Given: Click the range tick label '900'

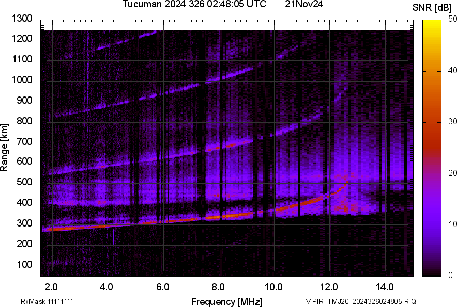Looking at the screenshot, I should [x=24, y=100].
